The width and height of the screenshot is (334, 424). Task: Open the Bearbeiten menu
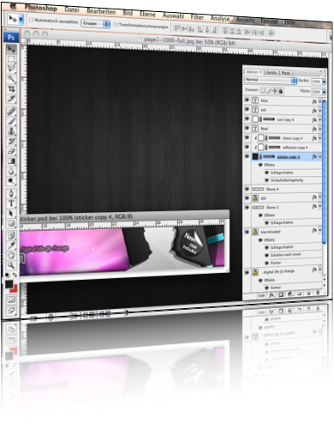[101, 11]
